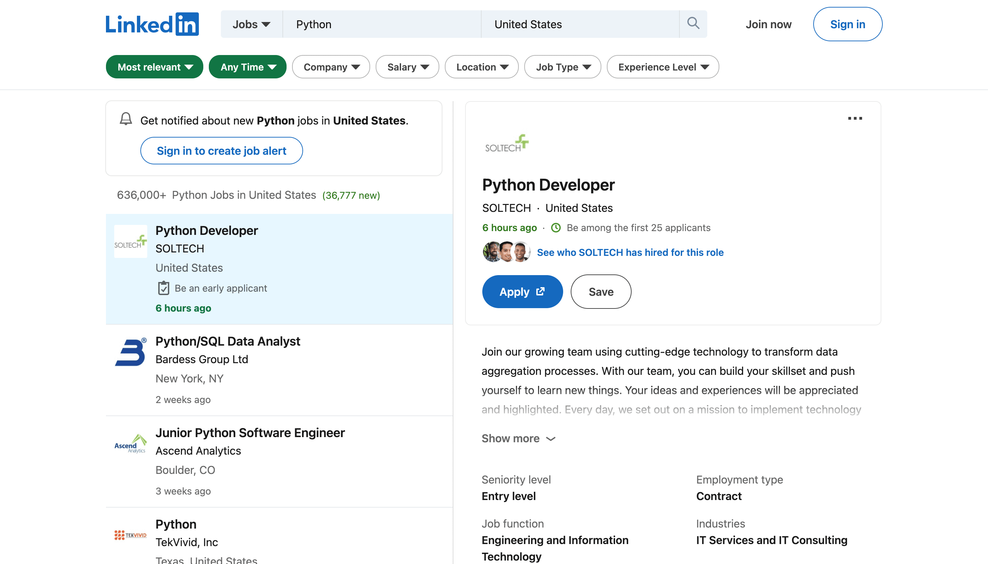
Task: Click the TekVivid logo
Action: (x=131, y=535)
